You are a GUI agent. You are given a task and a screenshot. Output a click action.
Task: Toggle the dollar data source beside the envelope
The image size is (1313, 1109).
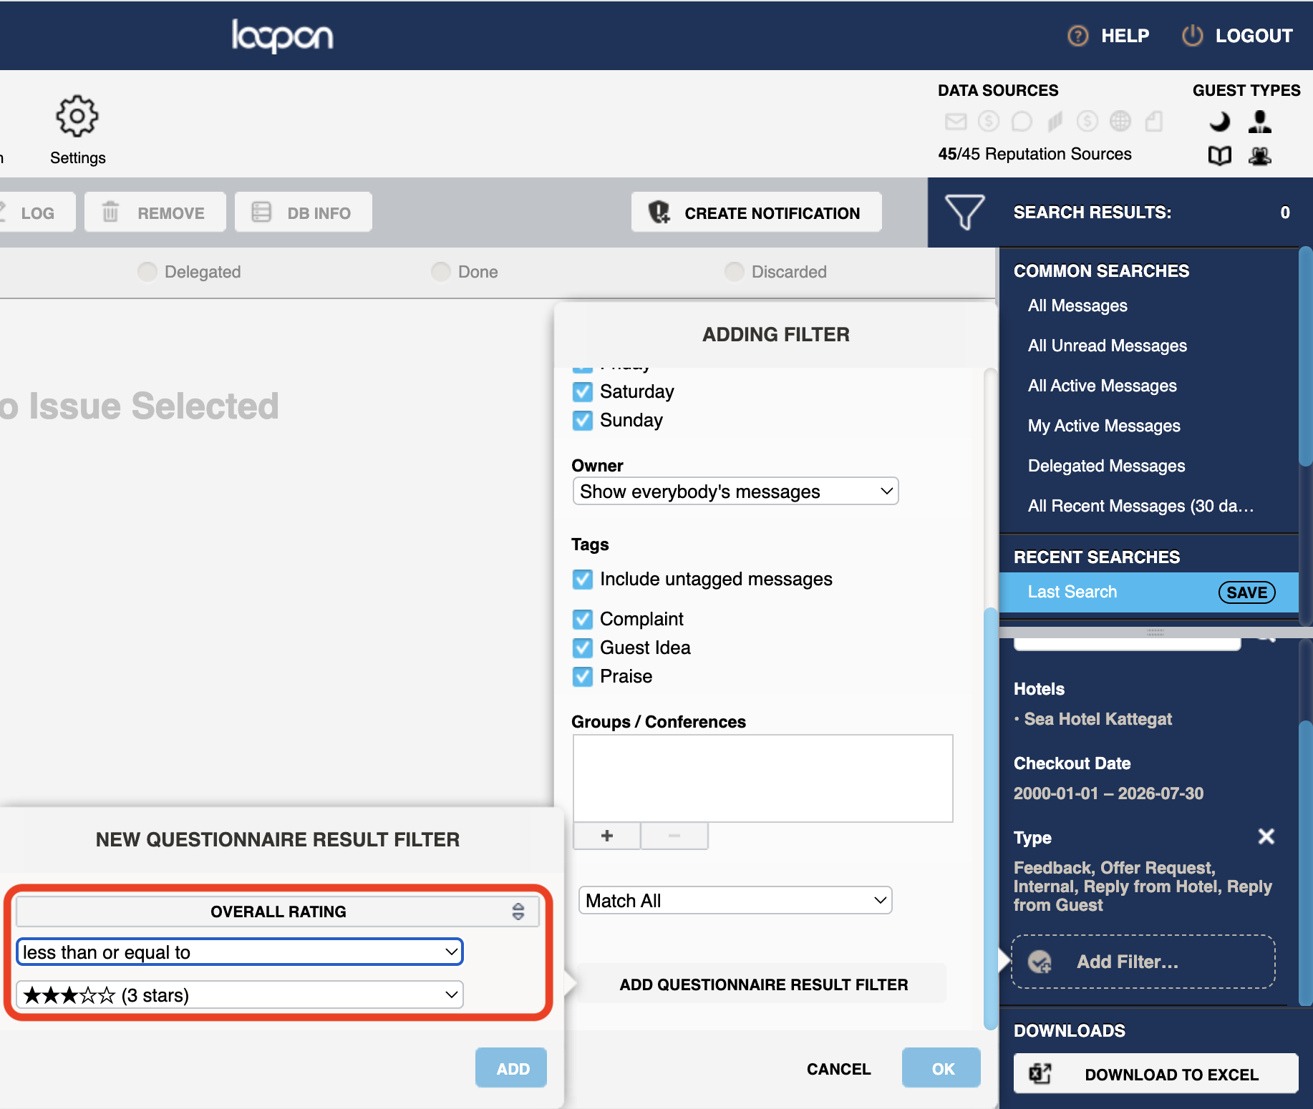pos(989,122)
